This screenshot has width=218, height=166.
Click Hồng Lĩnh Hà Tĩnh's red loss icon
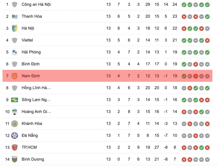[190, 88]
